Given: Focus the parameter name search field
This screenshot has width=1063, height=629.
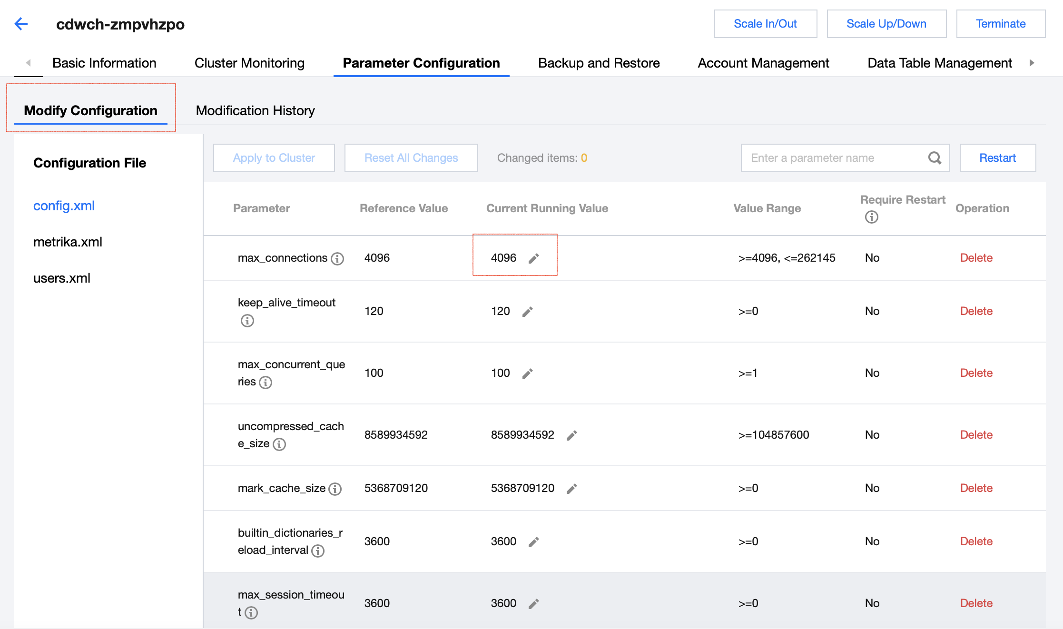Looking at the screenshot, I should (833, 158).
